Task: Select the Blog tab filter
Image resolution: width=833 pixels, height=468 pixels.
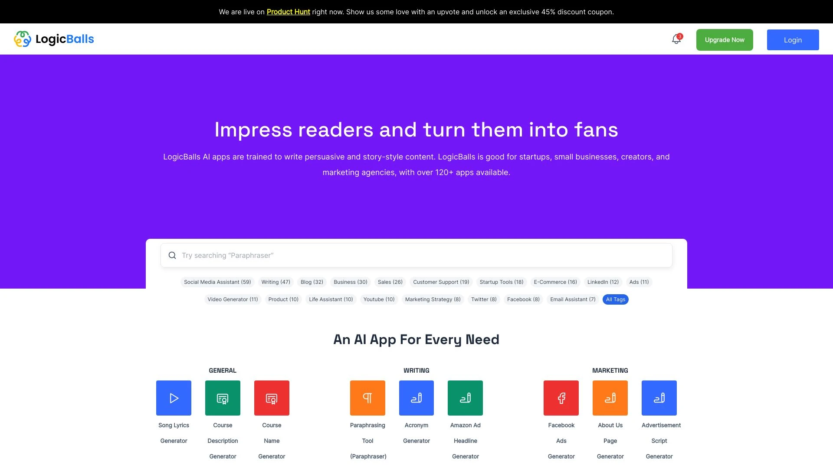Action: click(x=312, y=282)
